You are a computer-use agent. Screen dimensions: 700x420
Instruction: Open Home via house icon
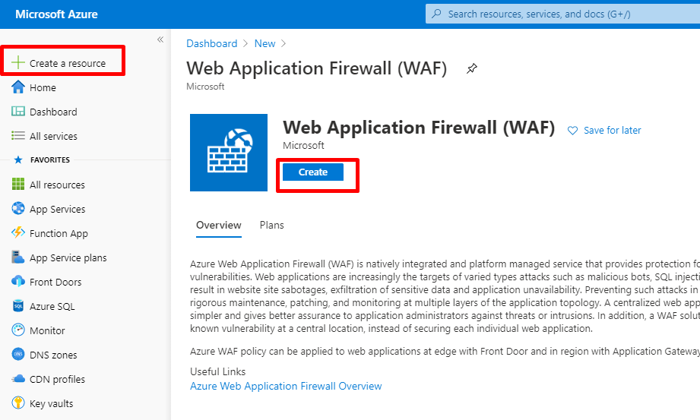[x=17, y=87]
